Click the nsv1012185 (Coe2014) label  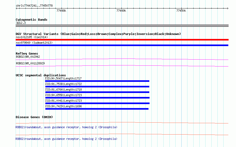(x=32, y=37)
